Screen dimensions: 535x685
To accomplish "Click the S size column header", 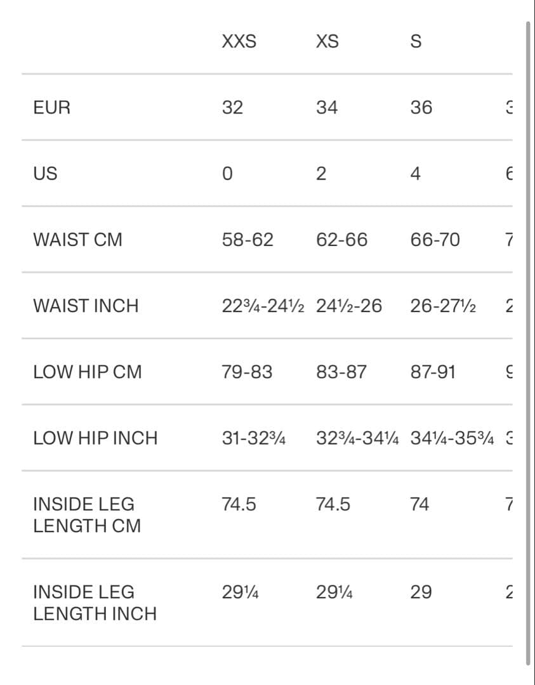I will point(416,42).
